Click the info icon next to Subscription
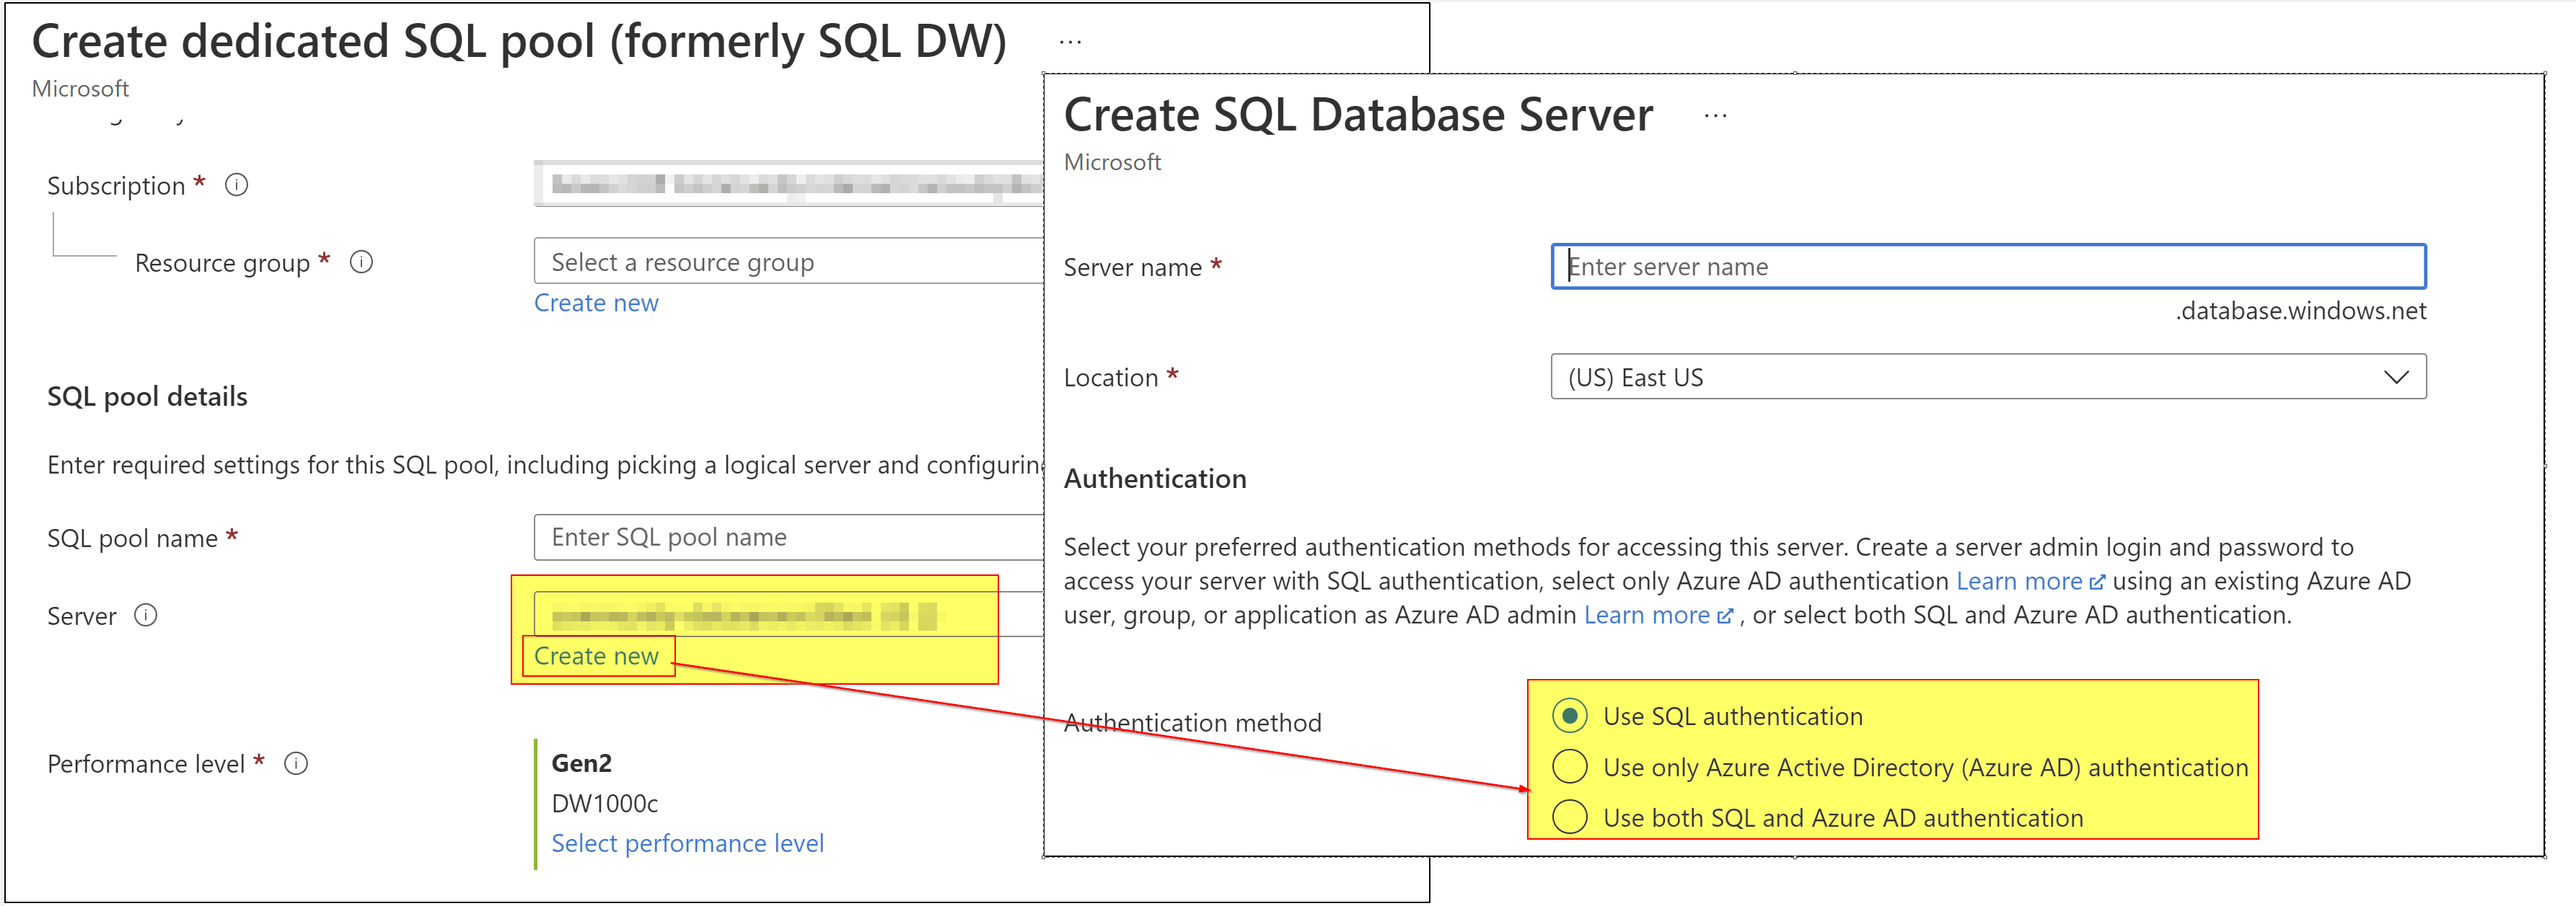 click(237, 184)
